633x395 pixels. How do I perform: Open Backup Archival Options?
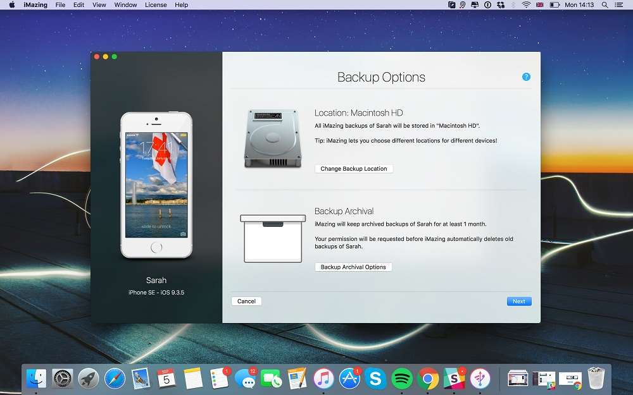click(353, 267)
